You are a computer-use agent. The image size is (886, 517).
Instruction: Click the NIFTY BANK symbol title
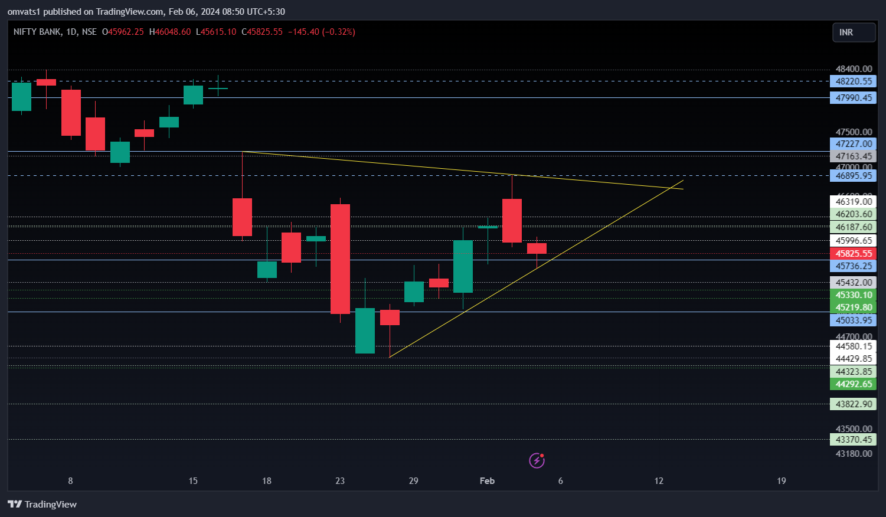click(x=38, y=32)
